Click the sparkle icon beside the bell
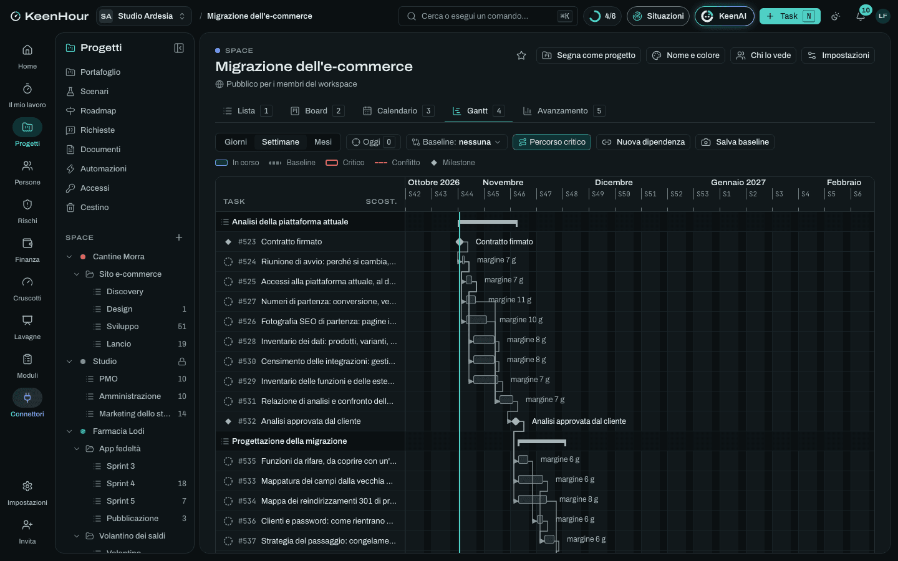This screenshot has width=898, height=561. pos(836,16)
